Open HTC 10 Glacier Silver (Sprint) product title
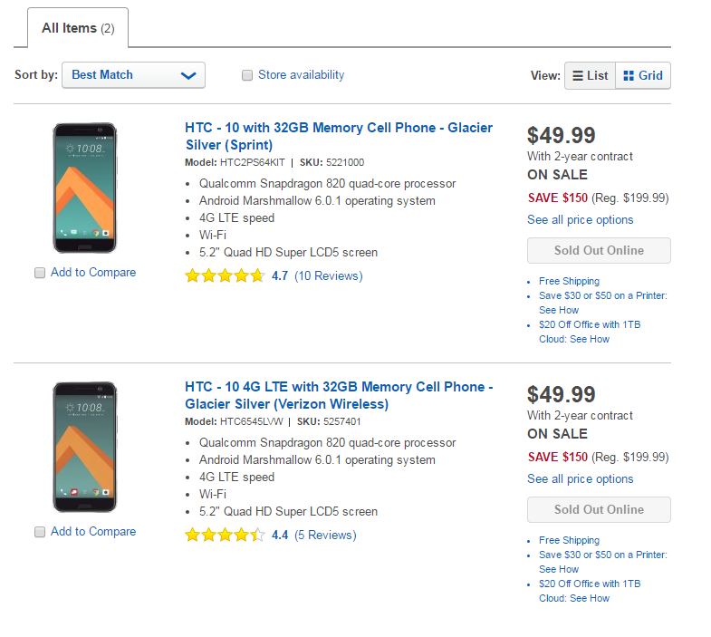 [339, 136]
